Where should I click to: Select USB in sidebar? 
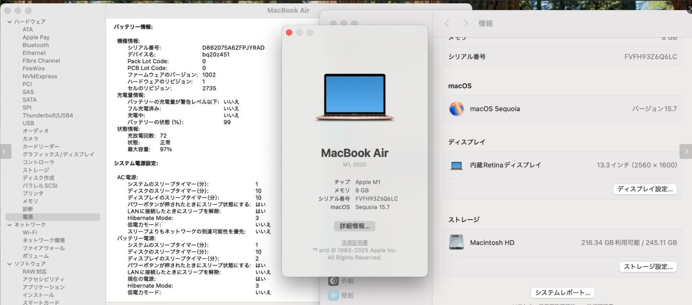(28, 123)
